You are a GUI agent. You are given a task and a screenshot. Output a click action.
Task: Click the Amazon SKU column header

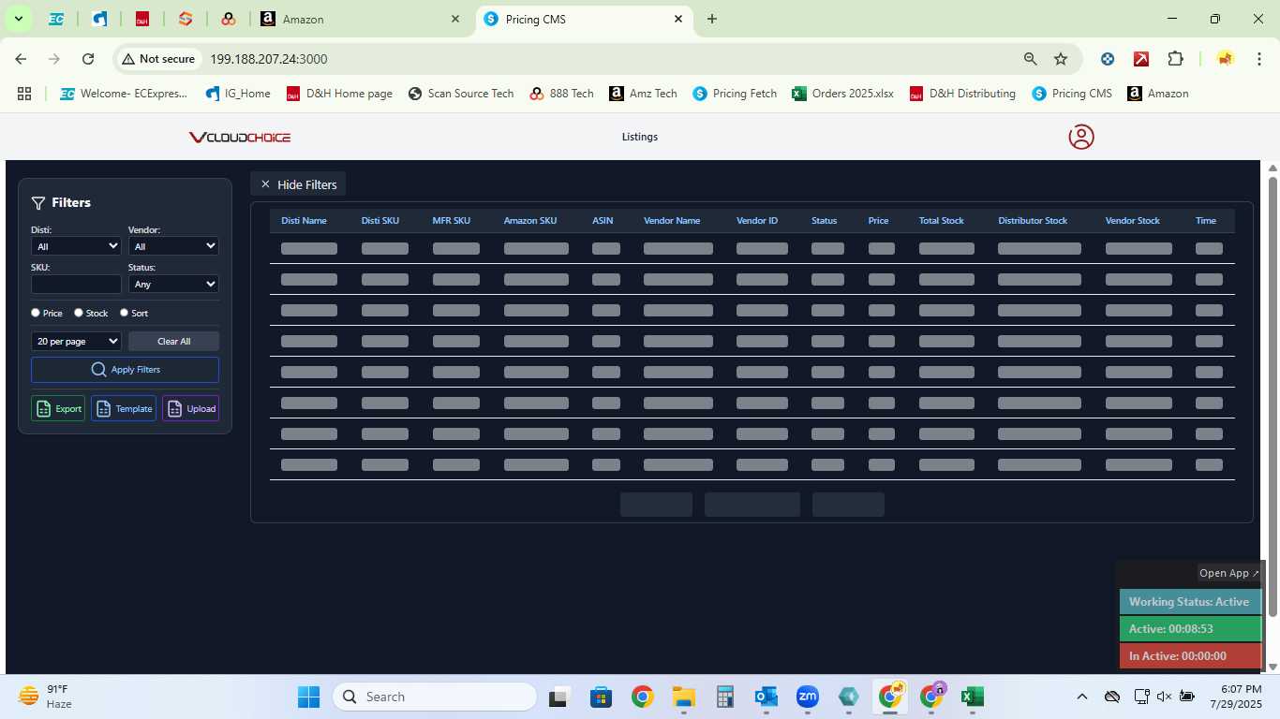pyautogui.click(x=530, y=221)
